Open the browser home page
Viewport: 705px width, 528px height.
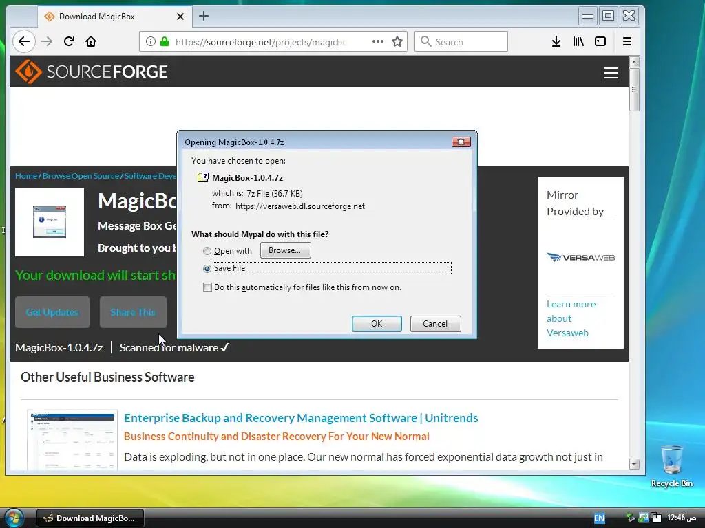pyautogui.click(x=91, y=42)
